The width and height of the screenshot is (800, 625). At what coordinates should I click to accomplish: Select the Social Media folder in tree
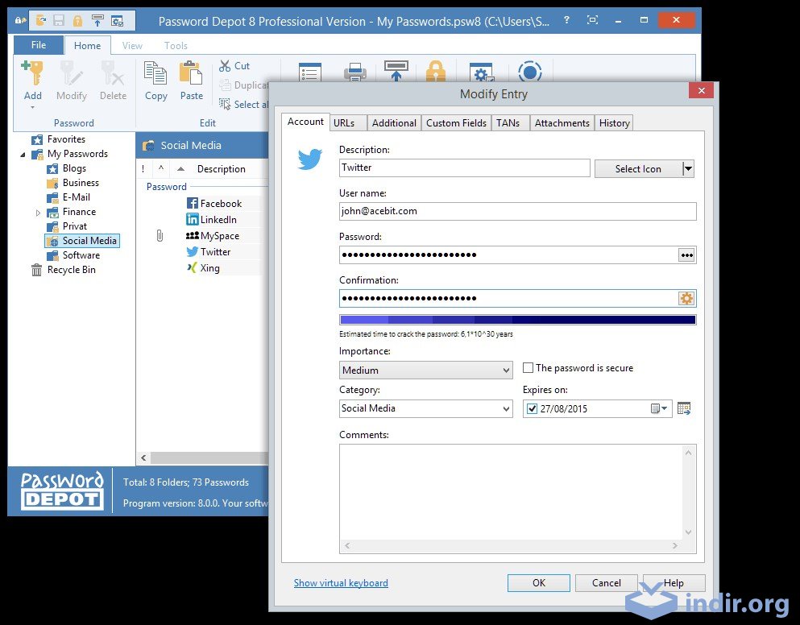83,241
